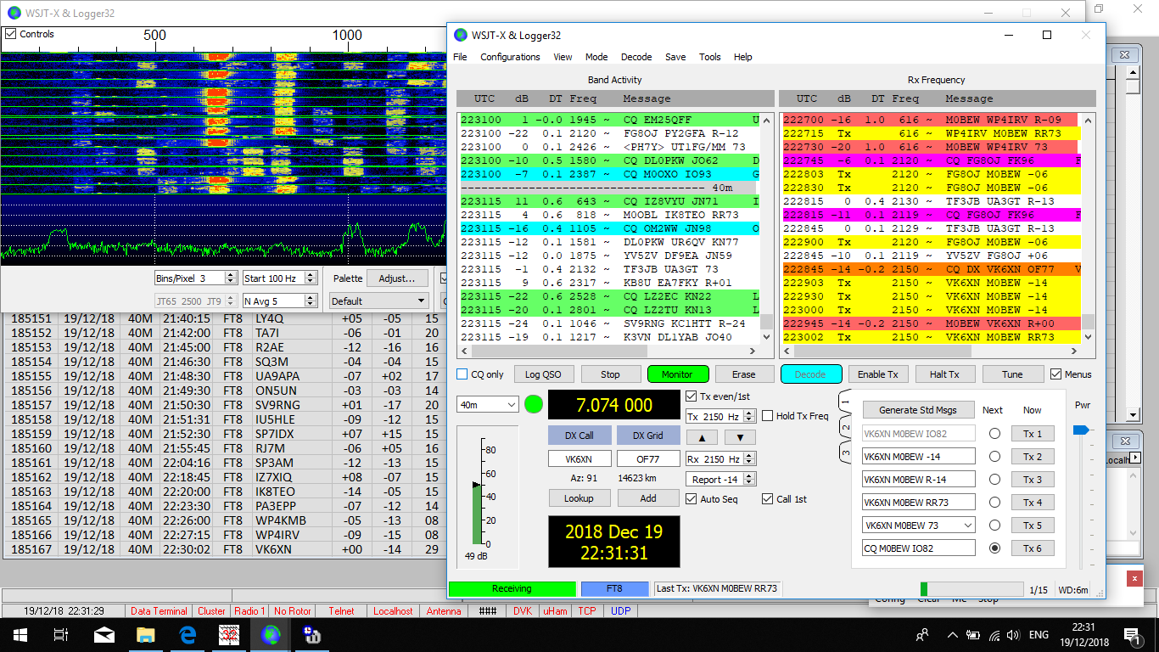
Task: Open the volume tray icon
Action: 1013,635
